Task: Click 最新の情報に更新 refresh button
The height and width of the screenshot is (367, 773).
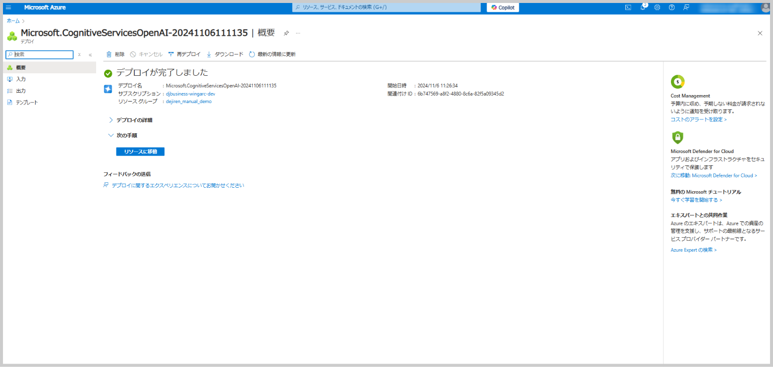Action: [x=272, y=54]
